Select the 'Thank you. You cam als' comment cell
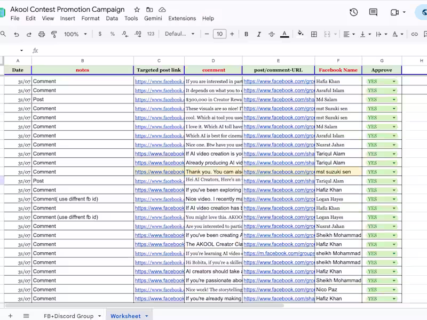Image resolution: width=427 pixels, height=320 pixels. pos(213,172)
